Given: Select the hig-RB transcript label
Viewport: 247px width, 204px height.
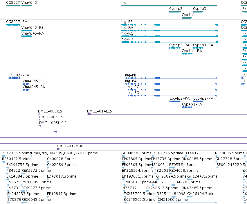Looking at the screenshot, I should [127, 22].
